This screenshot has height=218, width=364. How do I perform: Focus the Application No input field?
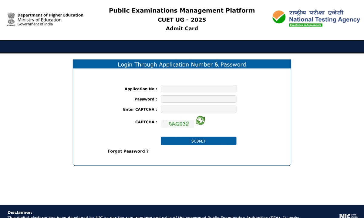[198, 89]
